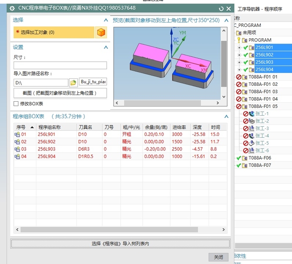Click the operation icon of 张工-4
This screenshot has width=292, height=264.
(x=252, y=136)
